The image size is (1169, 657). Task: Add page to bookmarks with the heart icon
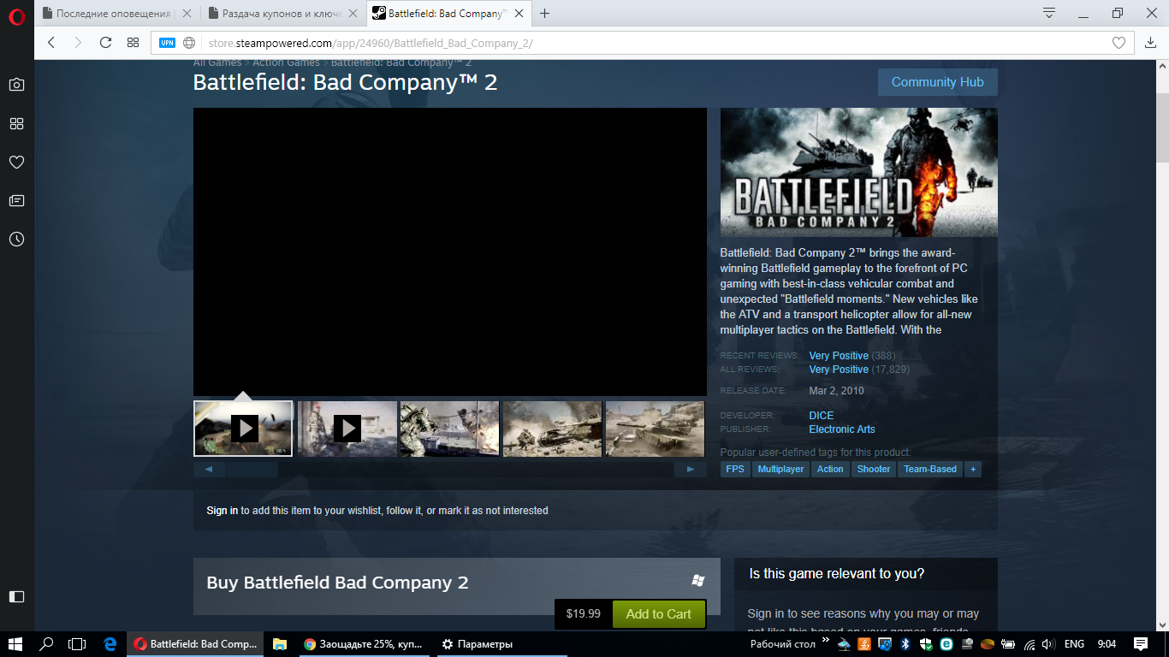1119,43
